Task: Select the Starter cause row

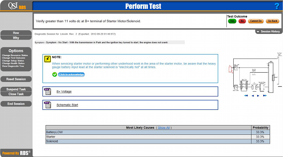Action: [158, 137]
